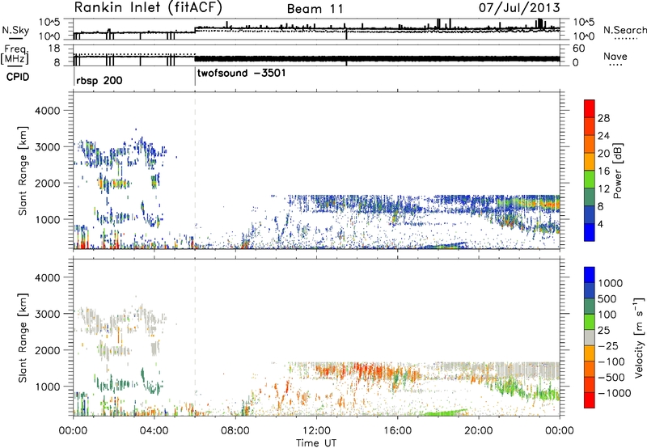Click the '12:00' time axis label
Image resolution: width=647 pixels, height=448 pixels.
[316, 431]
